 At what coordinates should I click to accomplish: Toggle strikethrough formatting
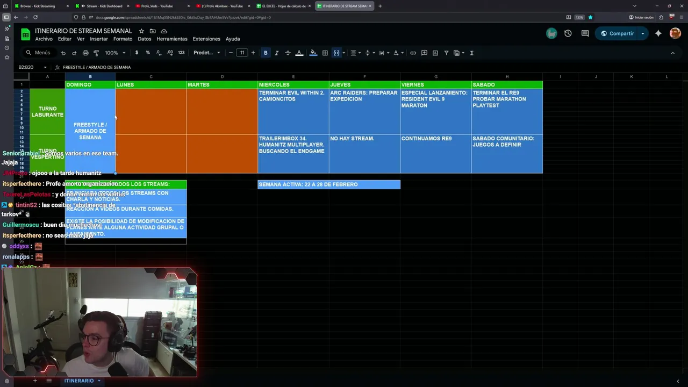pyautogui.click(x=288, y=53)
